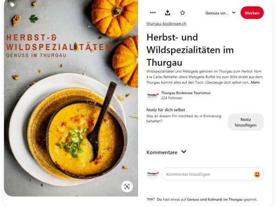This screenshot has height=207, width=277.
Task: Click the Thurgau Bodensee Tourismus profile avatar
Action: 153,95
